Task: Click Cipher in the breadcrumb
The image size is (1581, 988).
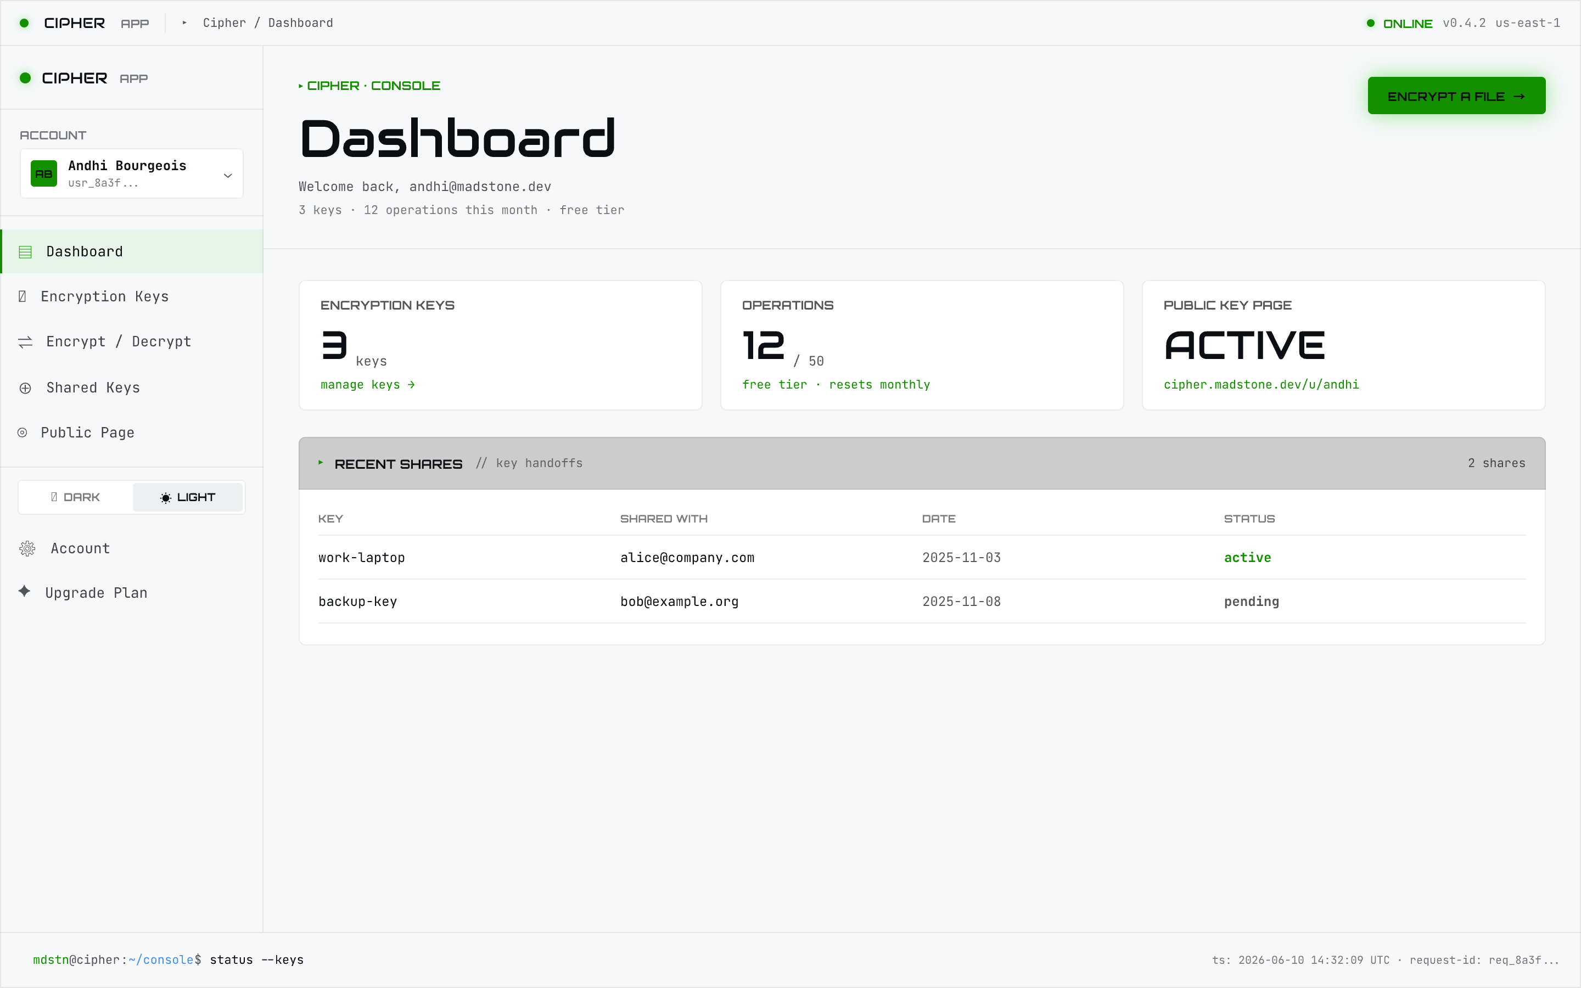Action: click(x=224, y=23)
